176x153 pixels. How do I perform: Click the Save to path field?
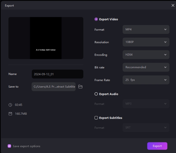tap(54, 87)
